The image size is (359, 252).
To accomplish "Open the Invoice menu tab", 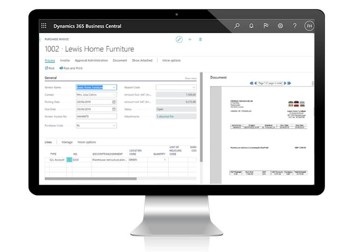I will click(x=65, y=61).
